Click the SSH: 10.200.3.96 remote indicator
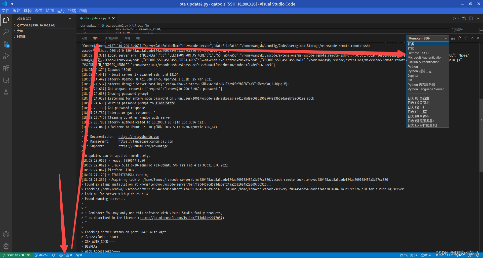Screen dimensions: 483x258 click(17, 255)
